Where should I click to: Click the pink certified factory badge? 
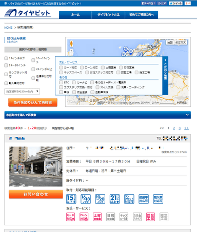click(150, 217)
